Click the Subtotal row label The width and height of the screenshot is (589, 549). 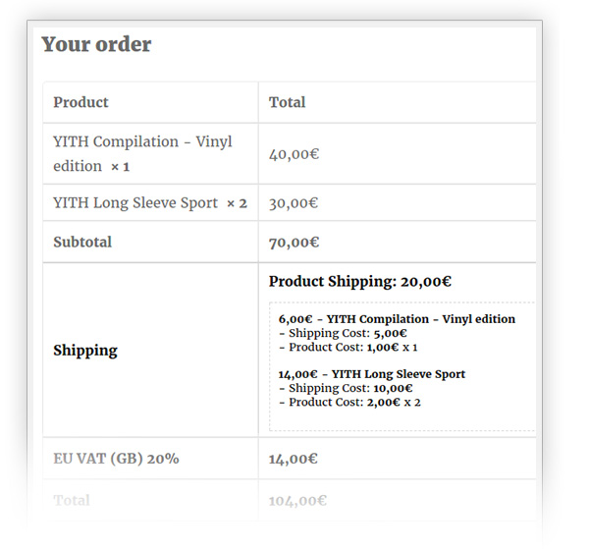[x=82, y=242]
